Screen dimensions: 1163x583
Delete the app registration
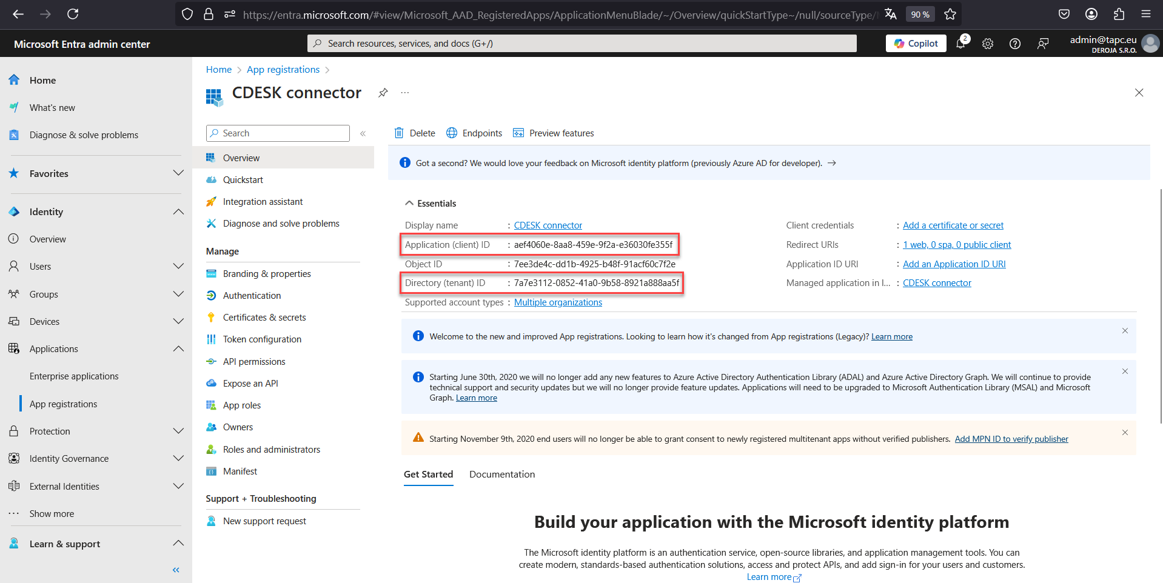click(415, 133)
